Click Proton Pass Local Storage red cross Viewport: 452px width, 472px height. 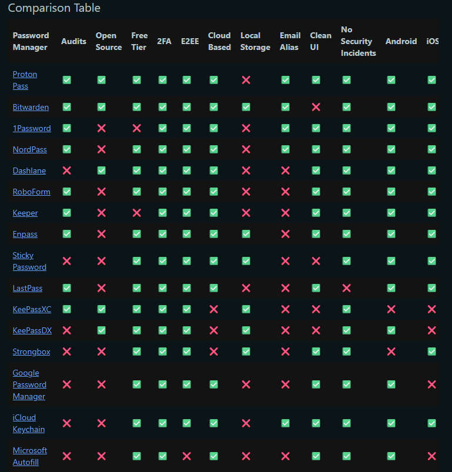click(x=246, y=80)
